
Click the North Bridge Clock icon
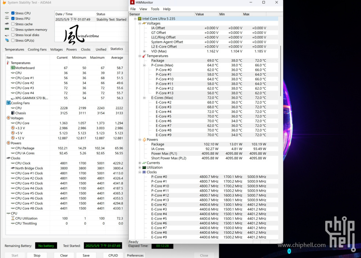tap(13, 168)
